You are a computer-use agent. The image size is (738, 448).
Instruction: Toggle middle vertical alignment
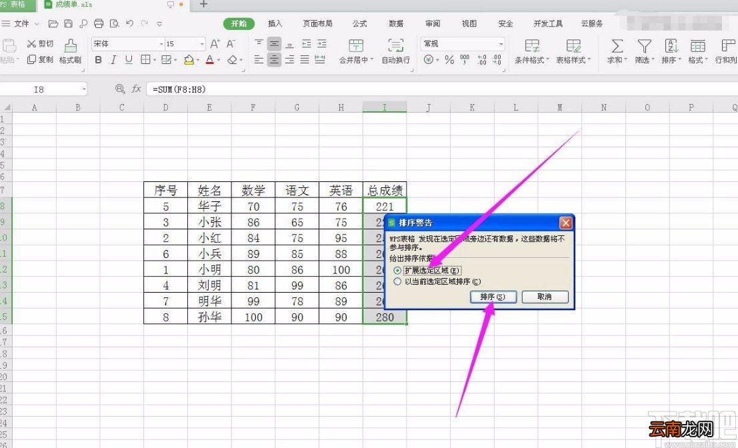coord(275,44)
